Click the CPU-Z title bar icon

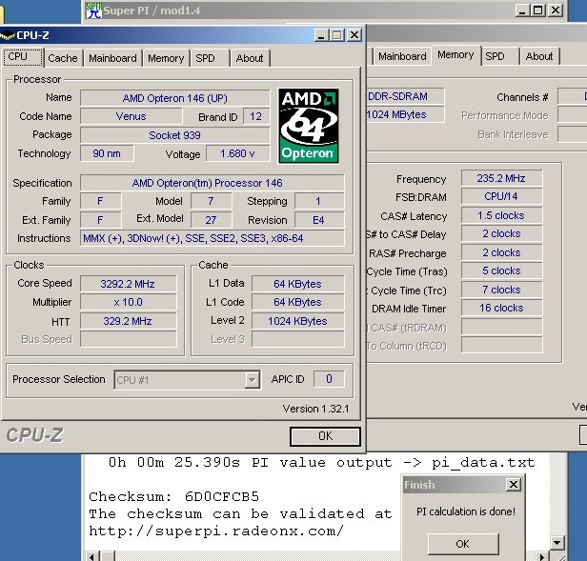(7, 35)
